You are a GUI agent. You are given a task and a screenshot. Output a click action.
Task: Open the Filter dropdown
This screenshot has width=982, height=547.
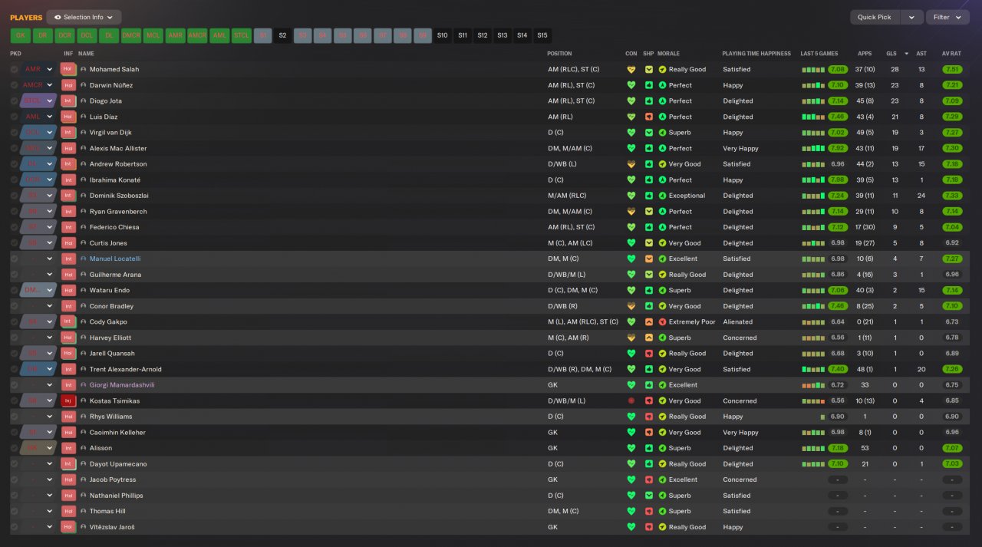tap(947, 17)
